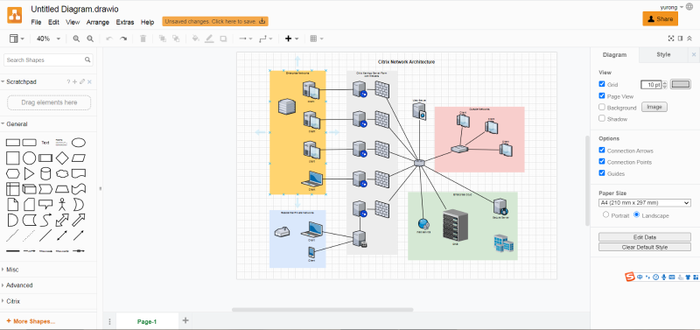Switch to the Style tab

663,55
